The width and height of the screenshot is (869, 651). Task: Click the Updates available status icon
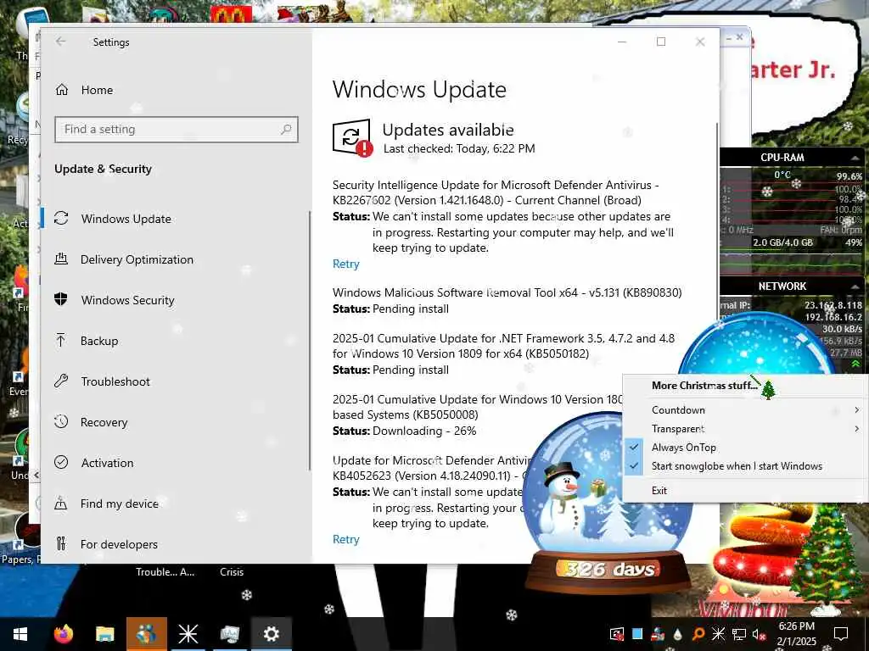tap(352, 137)
